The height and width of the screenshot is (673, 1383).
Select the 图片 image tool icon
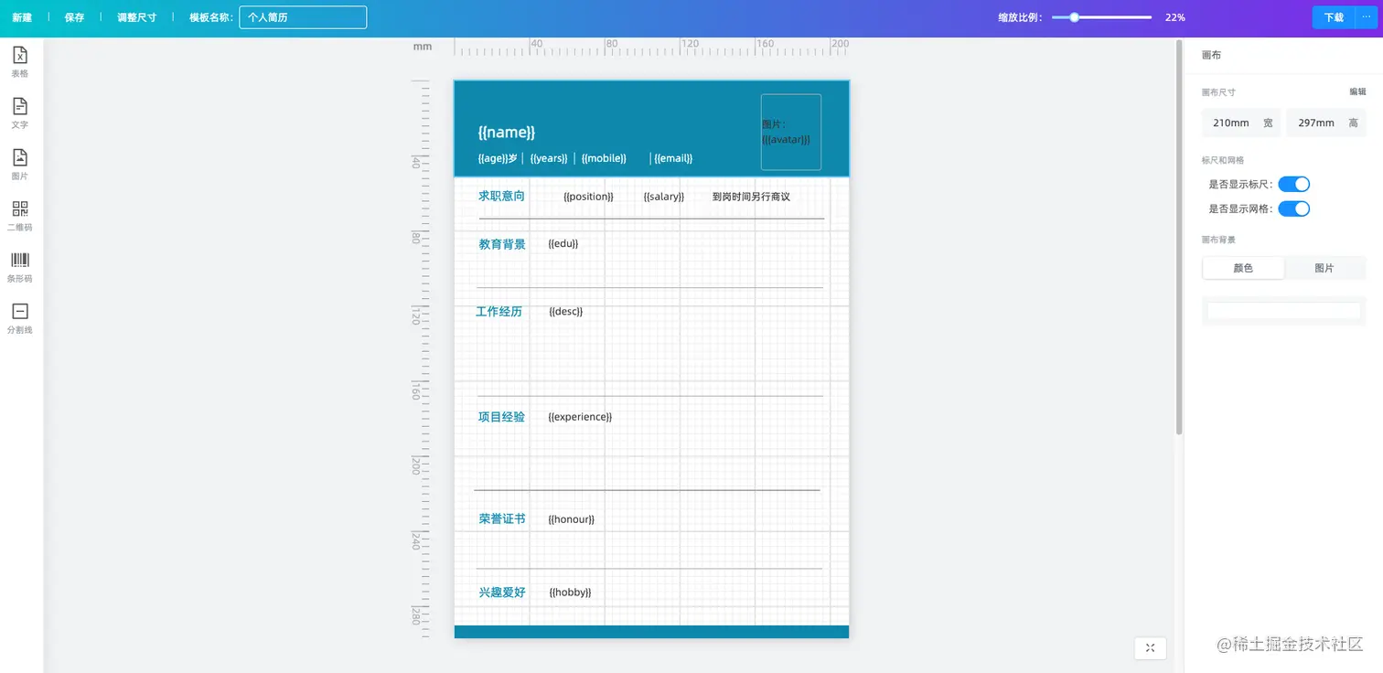click(20, 164)
